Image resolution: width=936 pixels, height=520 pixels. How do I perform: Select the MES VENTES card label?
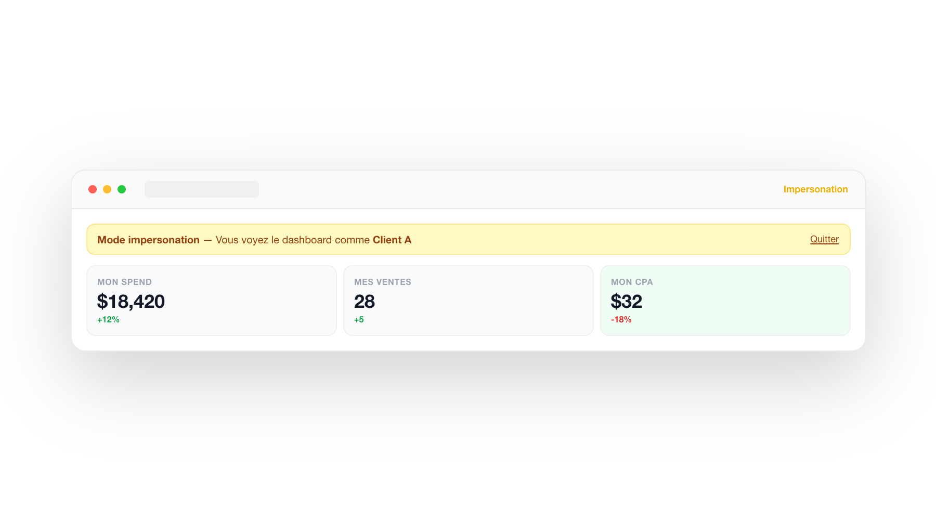[383, 282]
